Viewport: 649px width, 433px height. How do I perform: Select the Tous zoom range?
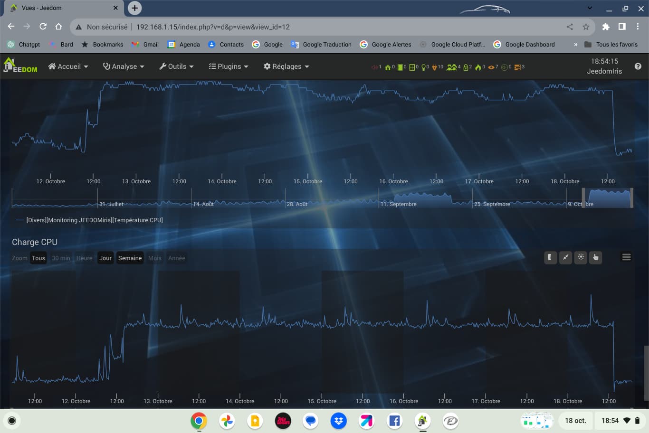pos(38,258)
